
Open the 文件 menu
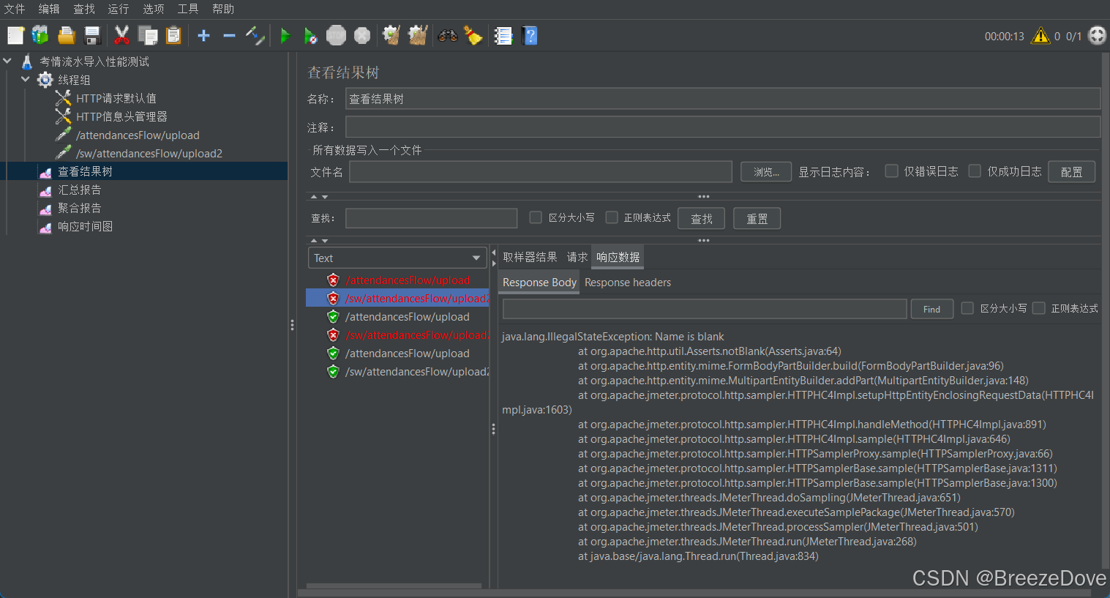(x=15, y=9)
